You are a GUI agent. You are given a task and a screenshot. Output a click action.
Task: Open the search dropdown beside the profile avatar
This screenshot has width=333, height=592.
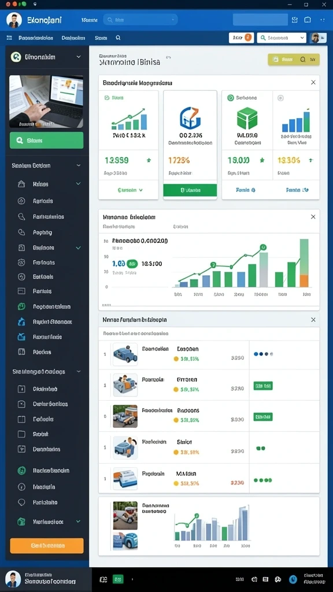tap(282, 38)
